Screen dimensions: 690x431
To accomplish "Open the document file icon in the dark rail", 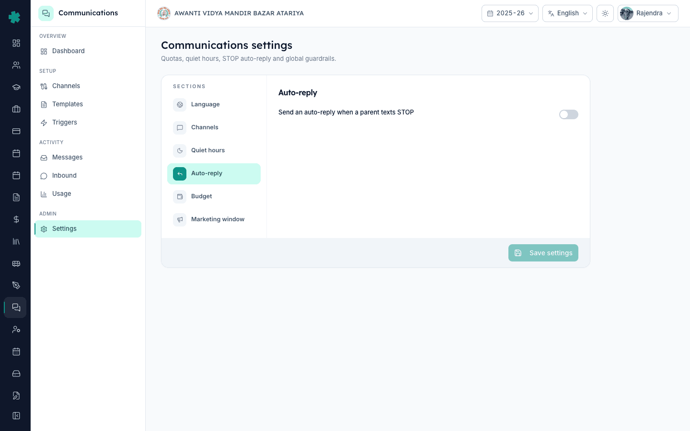I will 16,197.
